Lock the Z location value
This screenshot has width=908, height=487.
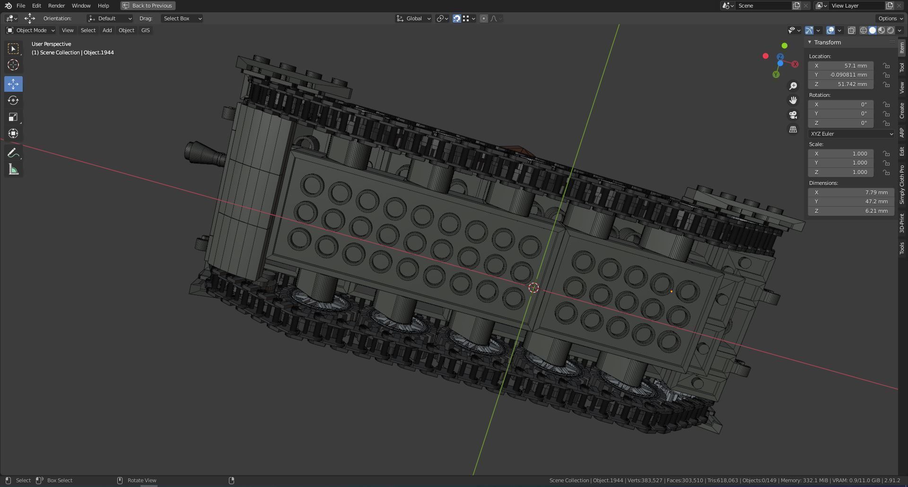(x=886, y=84)
